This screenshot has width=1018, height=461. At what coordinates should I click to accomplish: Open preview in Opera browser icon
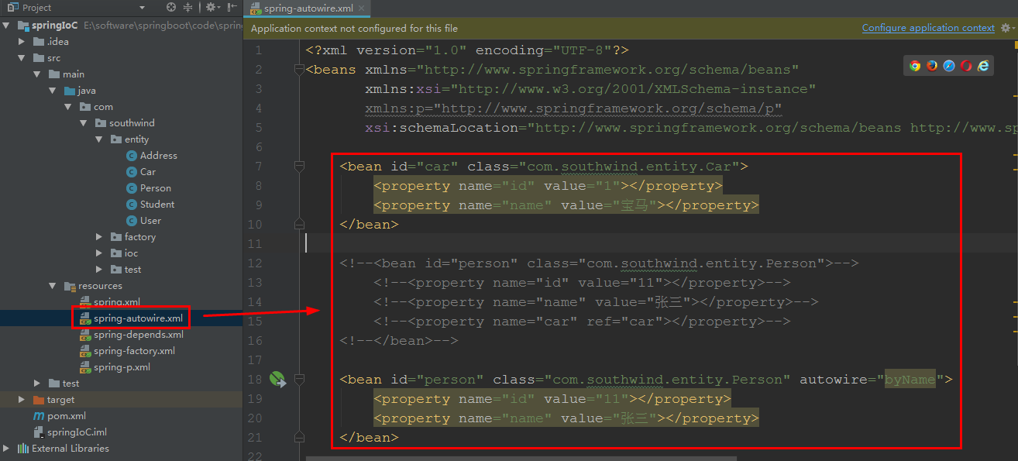[x=966, y=66]
